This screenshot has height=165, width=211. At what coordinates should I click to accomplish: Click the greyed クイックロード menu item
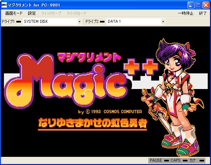coord(76,13)
